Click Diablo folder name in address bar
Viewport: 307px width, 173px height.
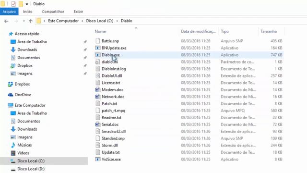(127, 21)
